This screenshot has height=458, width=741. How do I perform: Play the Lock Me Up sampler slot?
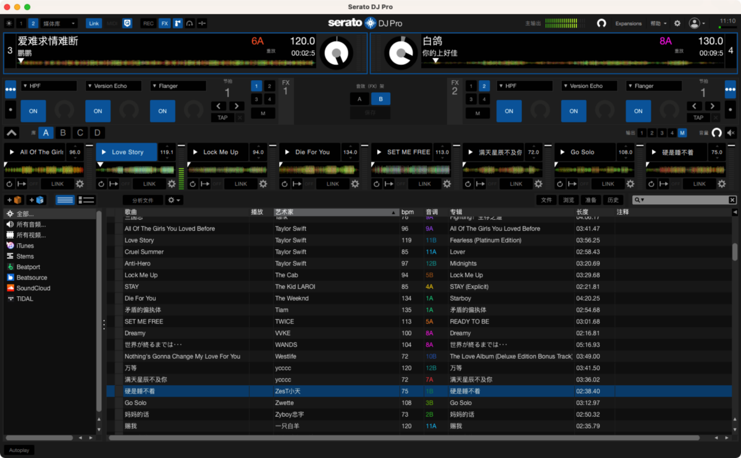coord(195,152)
